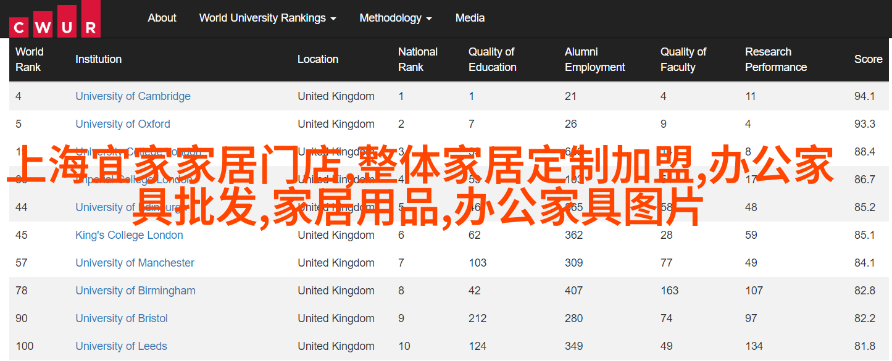Open the About page
This screenshot has width=892, height=361.
[162, 18]
